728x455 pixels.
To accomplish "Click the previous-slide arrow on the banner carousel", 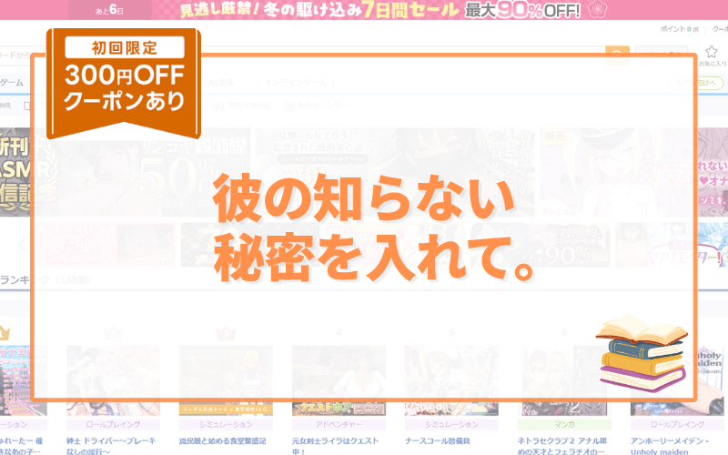I will tap(21, 245).
